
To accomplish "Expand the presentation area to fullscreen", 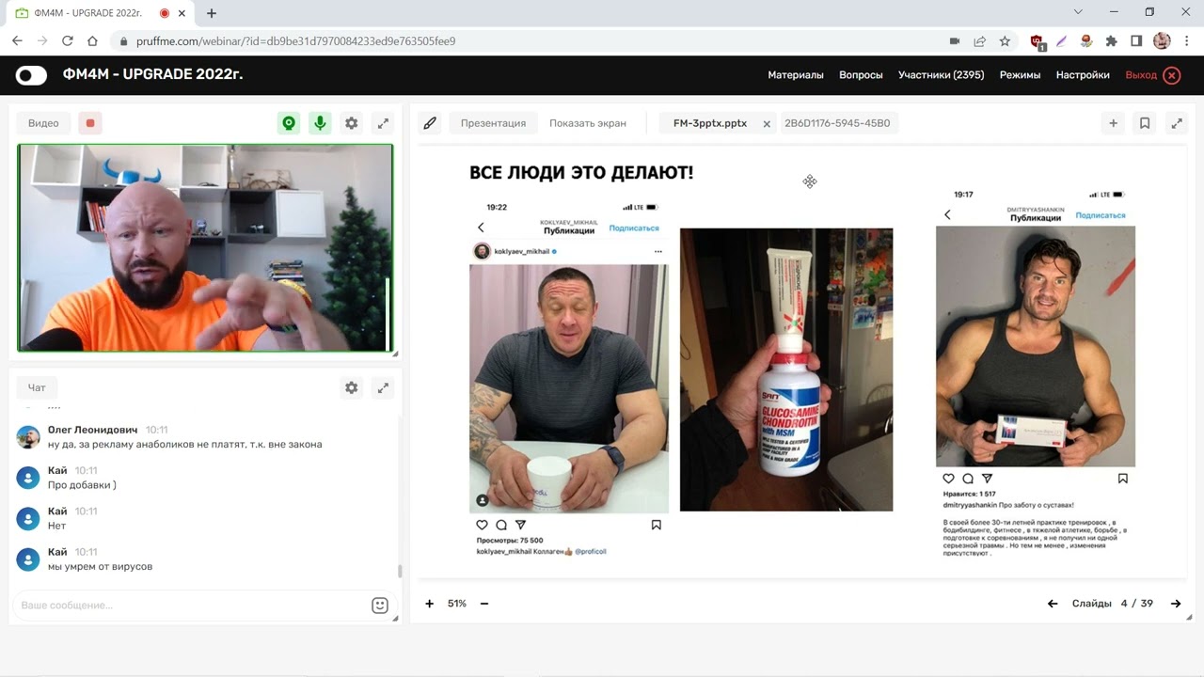I will coord(1177,122).
